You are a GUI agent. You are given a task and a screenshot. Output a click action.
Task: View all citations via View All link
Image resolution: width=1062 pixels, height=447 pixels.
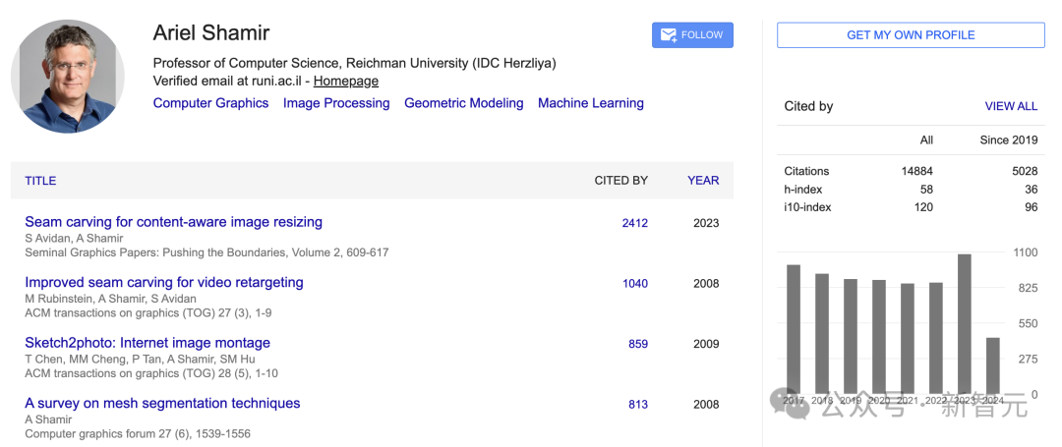point(1011,106)
